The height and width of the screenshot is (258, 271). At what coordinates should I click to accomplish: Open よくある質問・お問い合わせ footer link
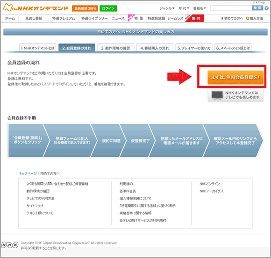[x=57, y=184]
